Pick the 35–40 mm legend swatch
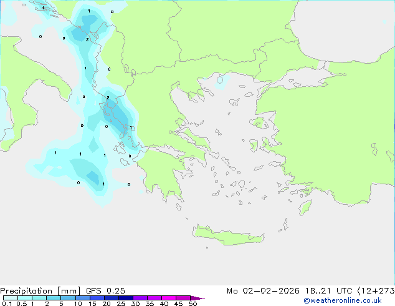The height and width of the screenshot is (306, 395). (x=155, y=298)
